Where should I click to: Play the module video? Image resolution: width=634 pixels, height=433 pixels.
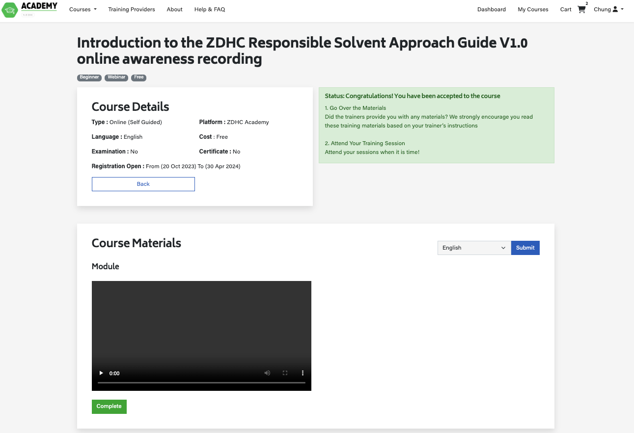click(x=101, y=373)
